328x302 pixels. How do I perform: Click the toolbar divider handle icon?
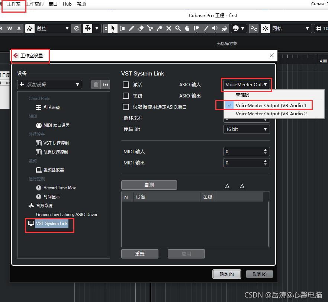point(106,28)
